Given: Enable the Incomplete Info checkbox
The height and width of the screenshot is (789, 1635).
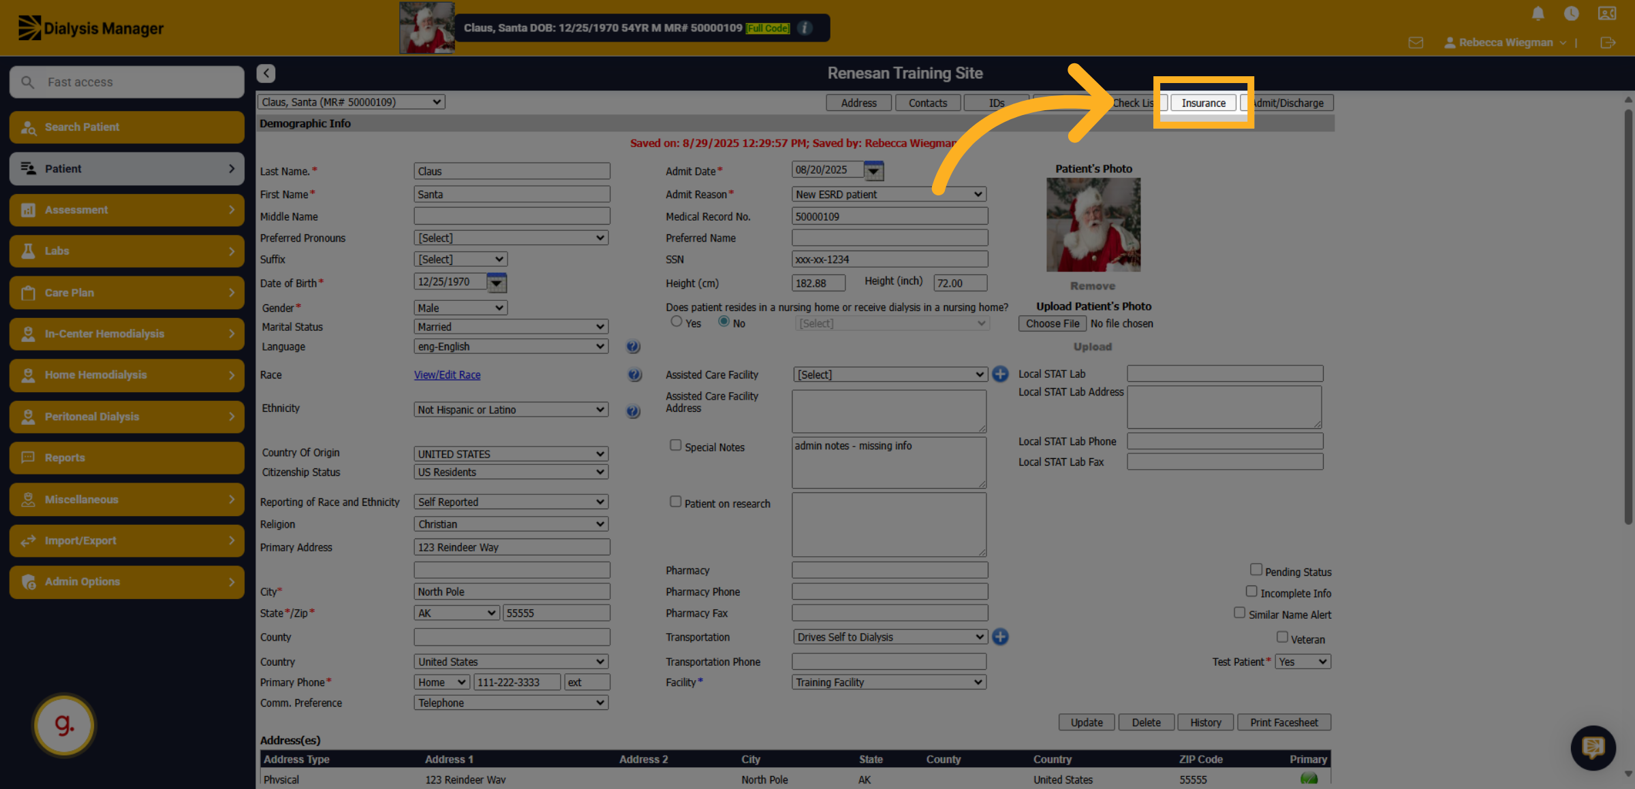Looking at the screenshot, I should point(1251,592).
